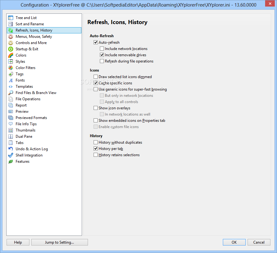The height and width of the screenshot is (253, 277).
Task: Toggle Cache specific icons checkbox
Action: point(95,83)
